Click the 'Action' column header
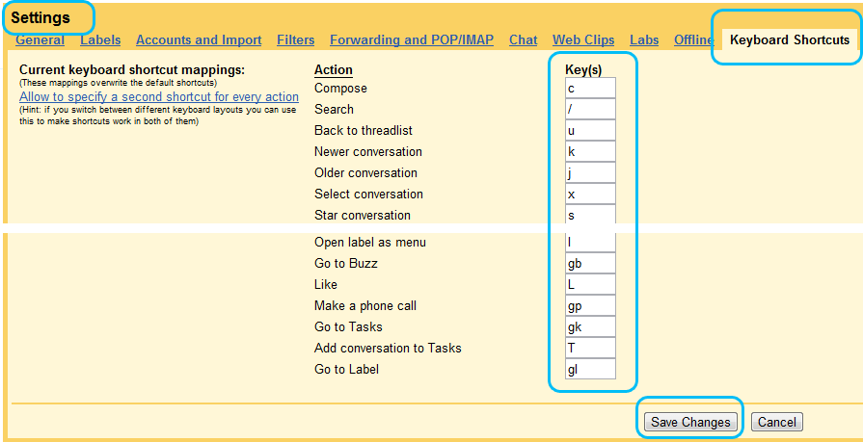The width and height of the screenshot is (863, 442). [334, 70]
